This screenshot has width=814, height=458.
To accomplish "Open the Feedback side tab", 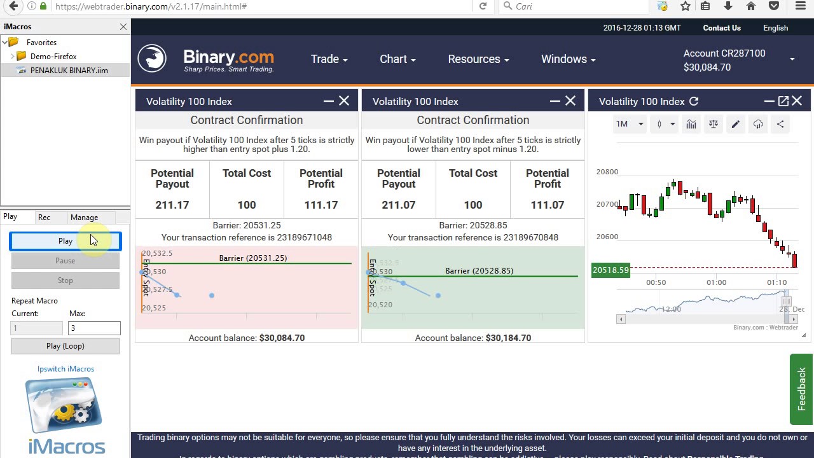I will click(801, 389).
